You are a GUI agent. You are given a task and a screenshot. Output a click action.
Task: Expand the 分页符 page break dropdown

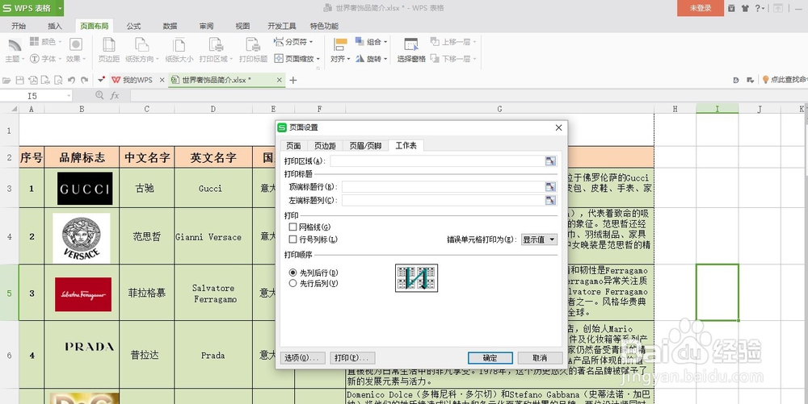coord(311,42)
